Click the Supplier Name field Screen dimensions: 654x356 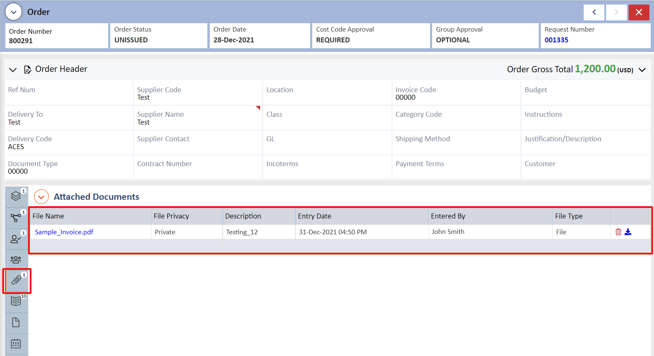point(198,118)
